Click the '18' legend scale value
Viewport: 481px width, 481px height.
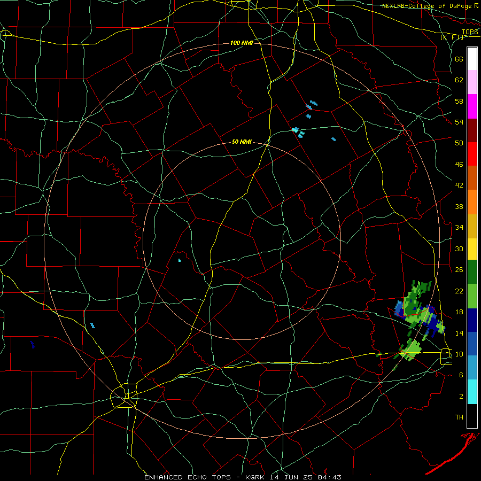click(x=459, y=312)
